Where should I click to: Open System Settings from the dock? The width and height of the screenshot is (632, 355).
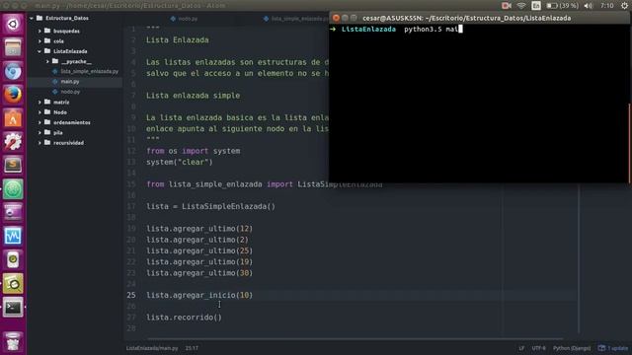tap(13, 142)
